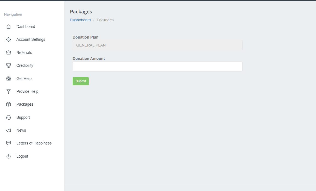Image resolution: width=316 pixels, height=191 pixels.
Task: Click the Letters of Happiness chat icon
Action: [x=8, y=143]
